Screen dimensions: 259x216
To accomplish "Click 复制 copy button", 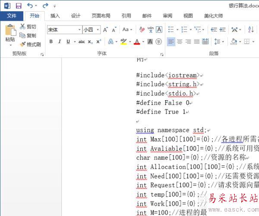I will coord(28,35).
